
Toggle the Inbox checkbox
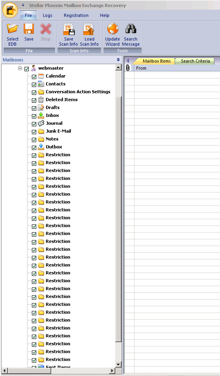click(34, 116)
